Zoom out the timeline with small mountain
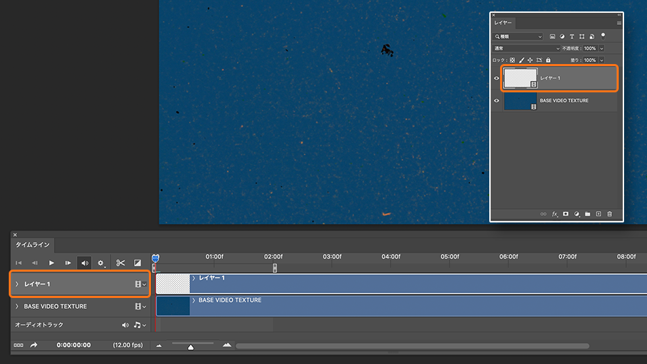This screenshot has height=364, width=647. point(159,345)
